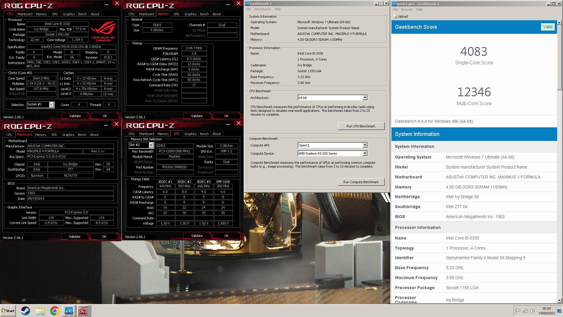
Task: Open Action Center flag in system tray
Action: click(x=518, y=311)
